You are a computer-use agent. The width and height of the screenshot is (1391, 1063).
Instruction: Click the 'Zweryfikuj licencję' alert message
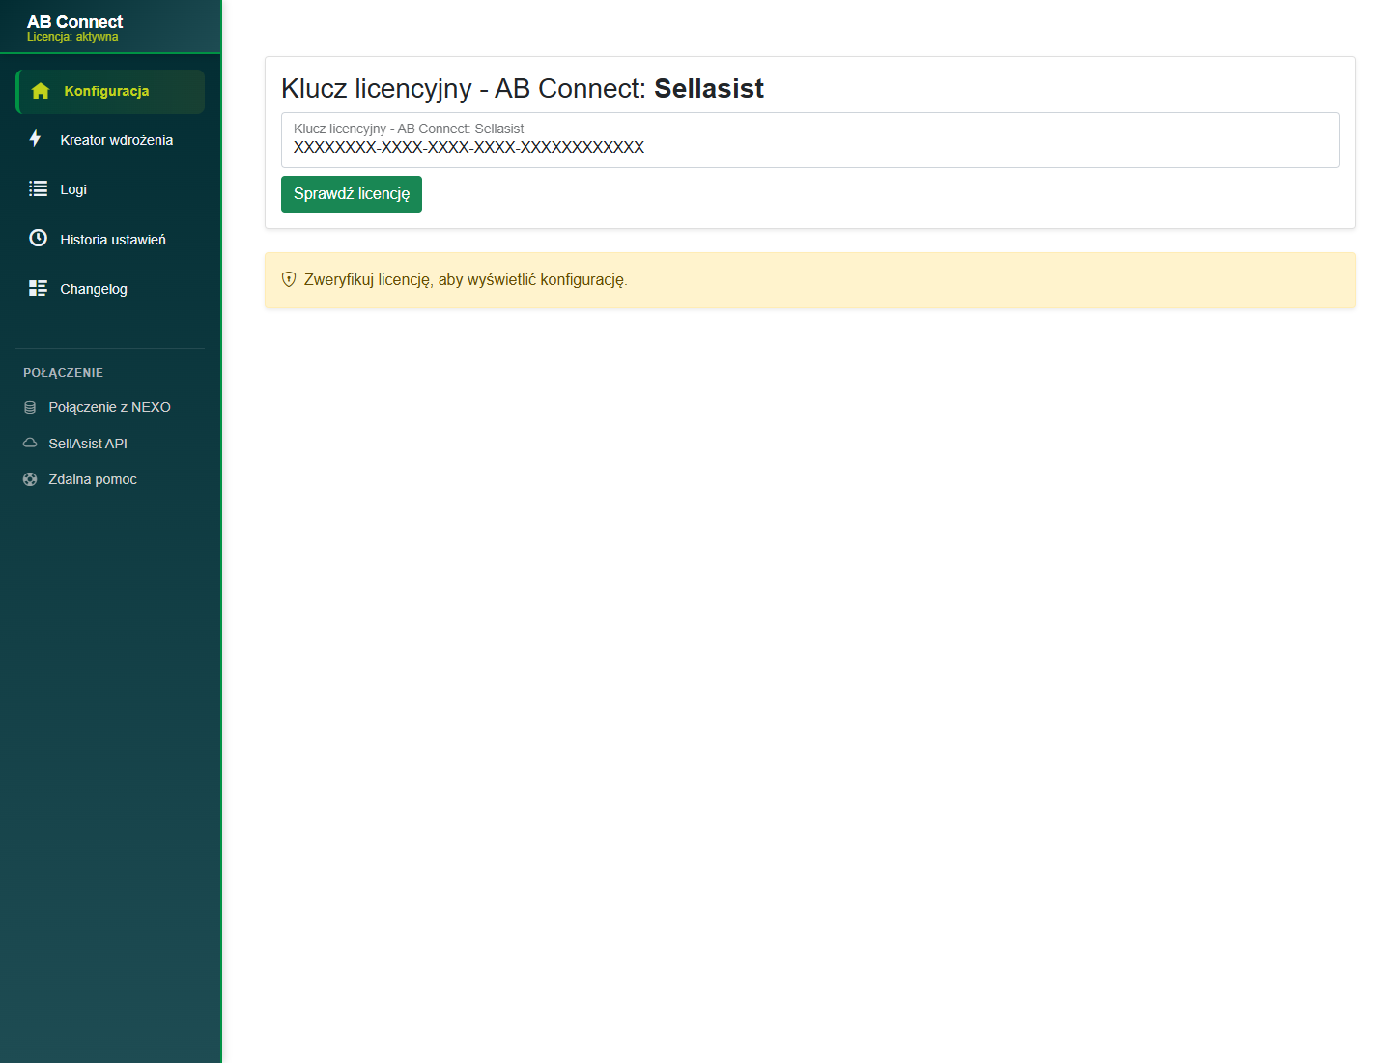[466, 280]
